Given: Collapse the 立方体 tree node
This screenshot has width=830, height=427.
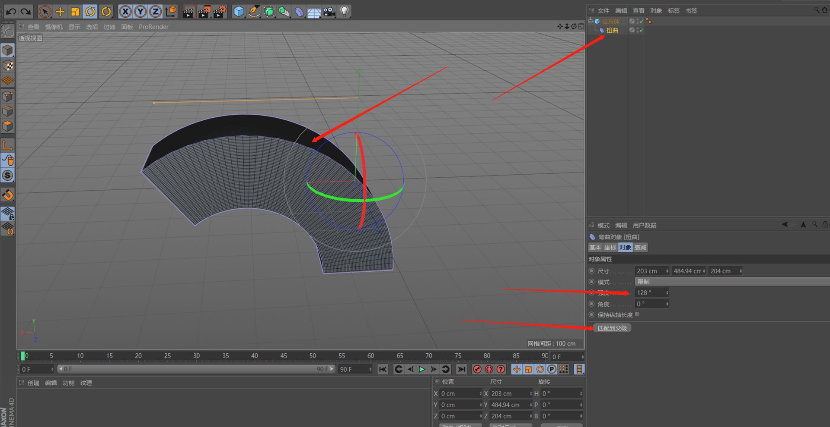Looking at the screenshot, I should click(591, 21).
